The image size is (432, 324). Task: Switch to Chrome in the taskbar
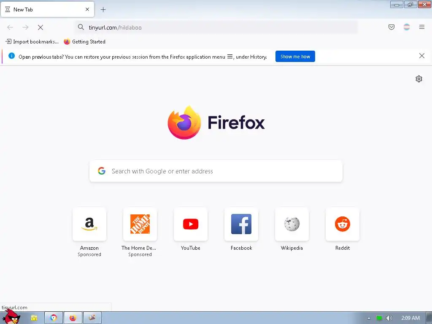[x=54, y=318]
